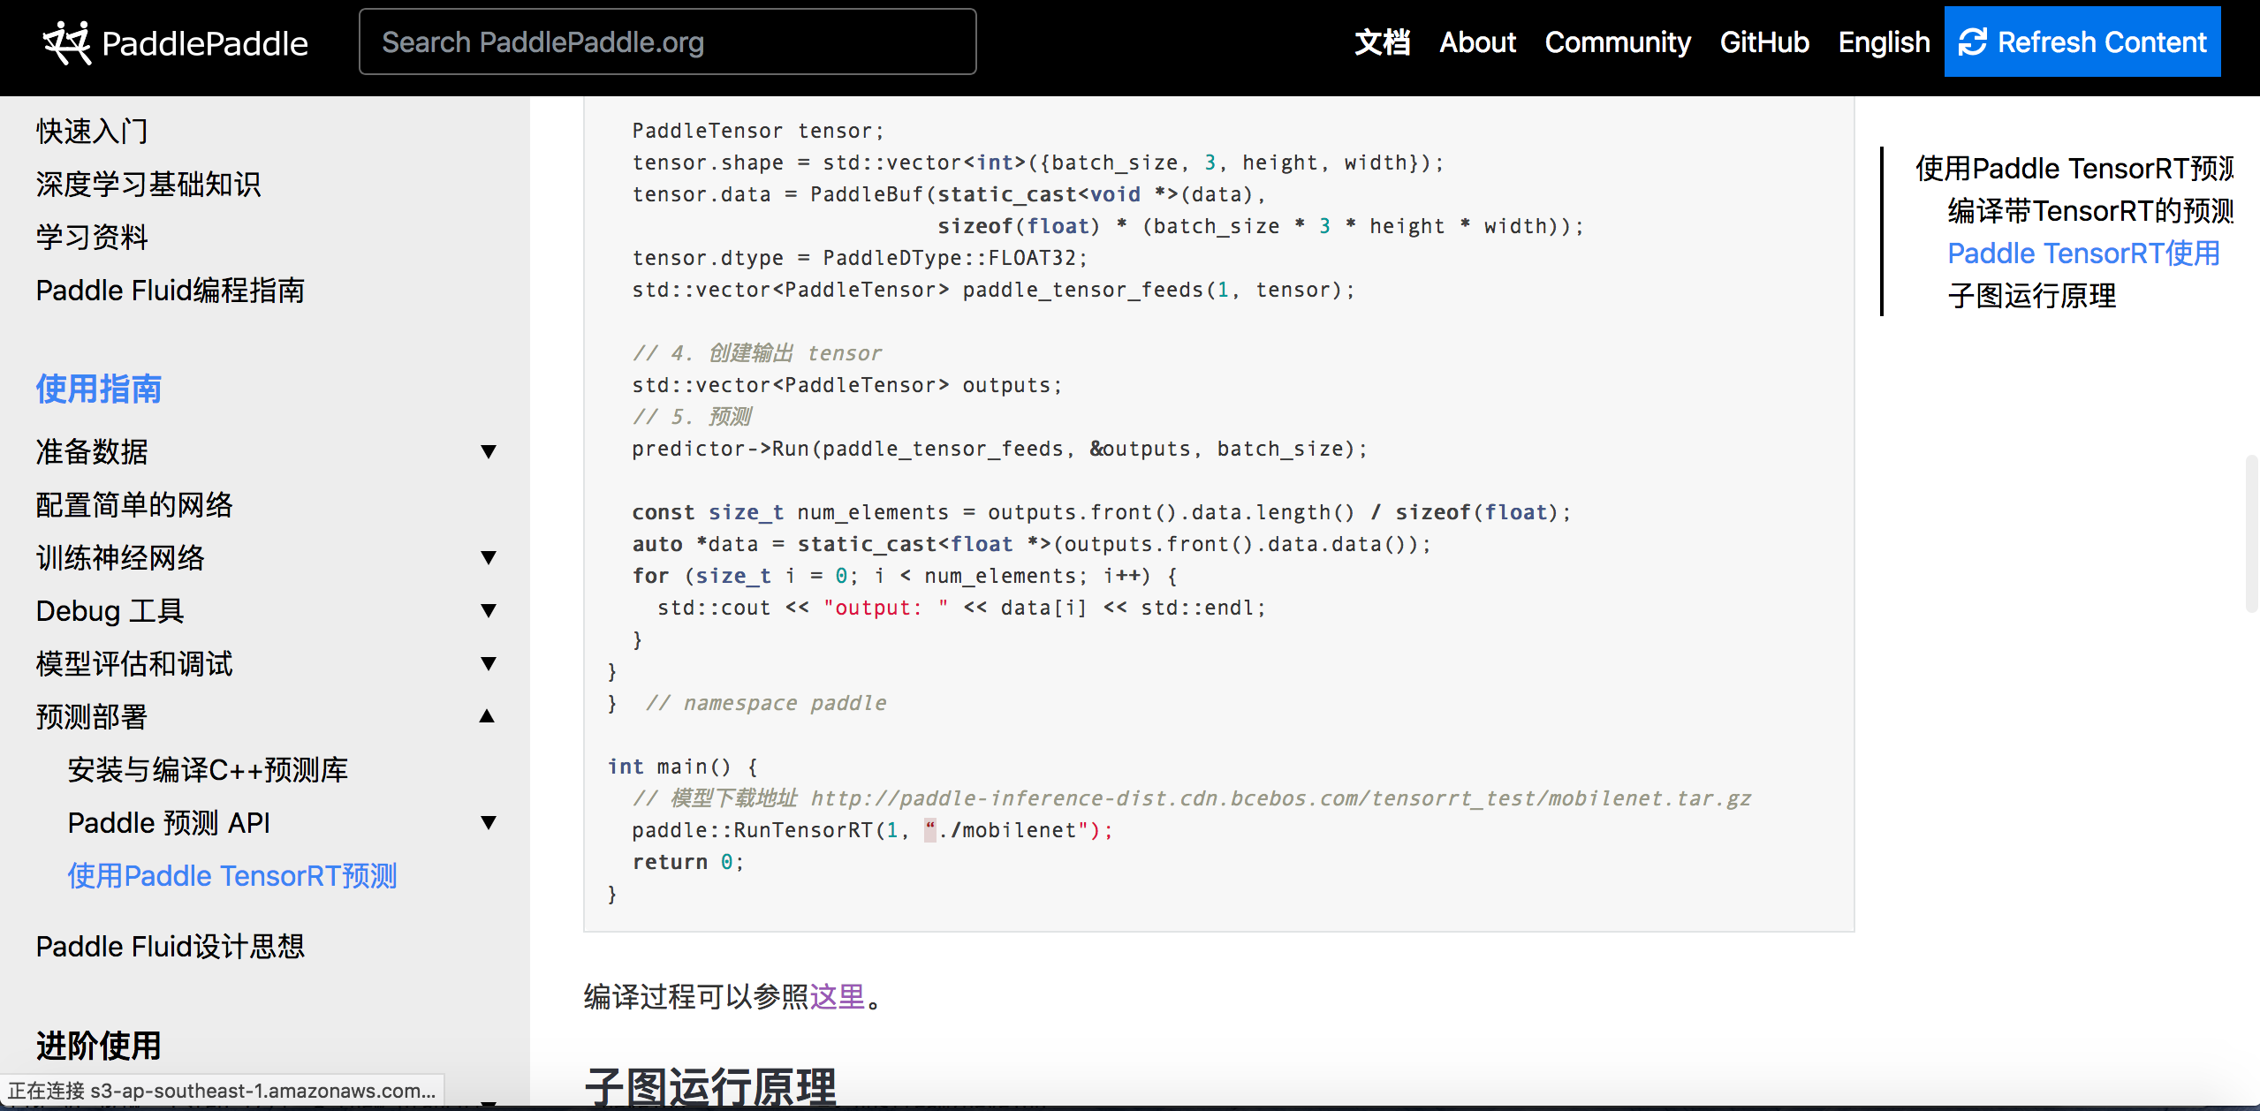
Task: Open 安装与编译C++预测库 page
Action: (208, 770)
